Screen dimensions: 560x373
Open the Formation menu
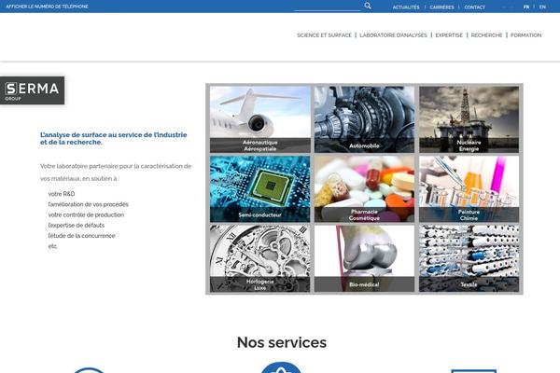[x=526, y=35]
